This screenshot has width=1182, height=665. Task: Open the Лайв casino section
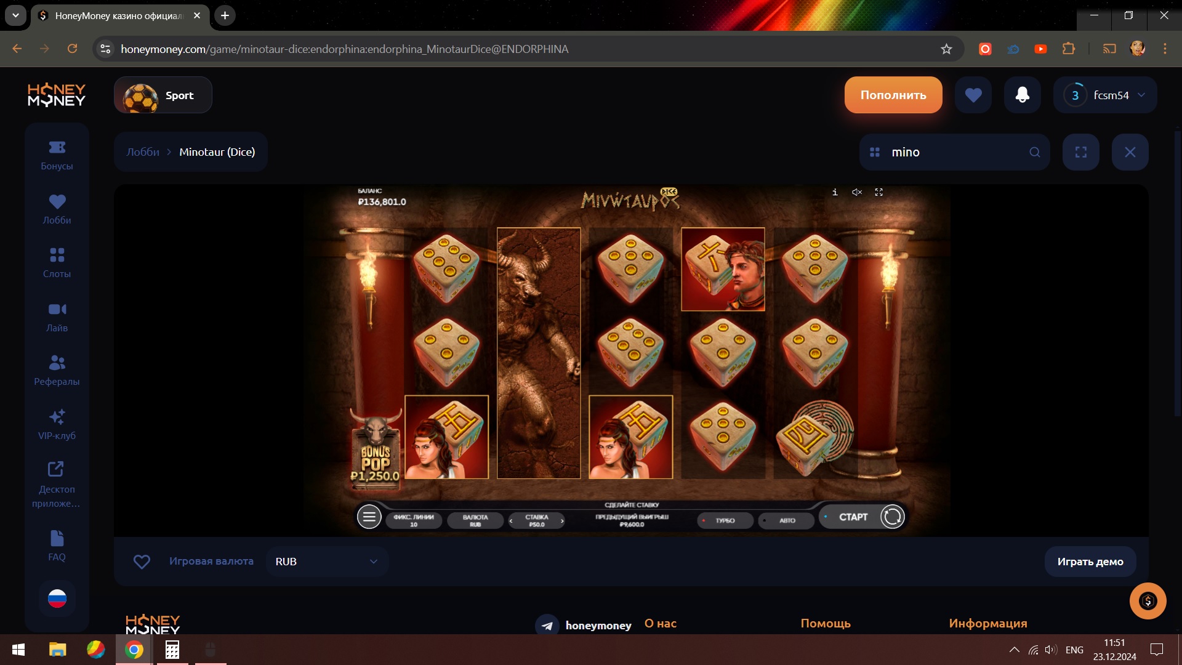click(x=57, y=317)
